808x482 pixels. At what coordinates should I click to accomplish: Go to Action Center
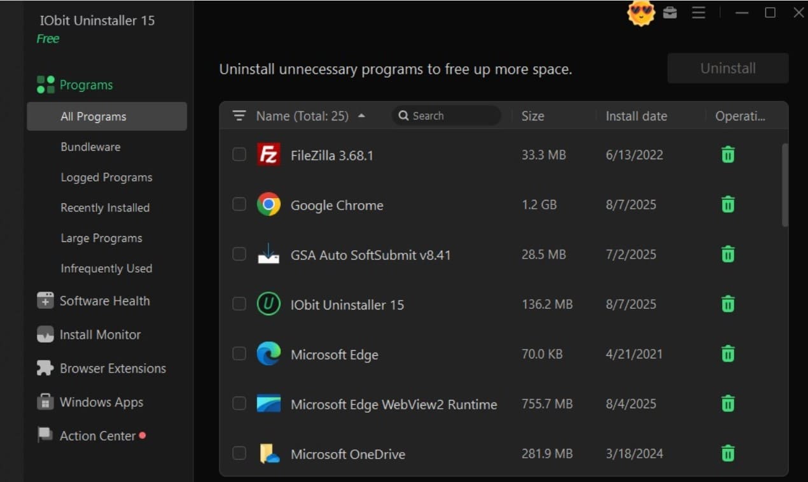pyautogui.click(x=97, y=436)
